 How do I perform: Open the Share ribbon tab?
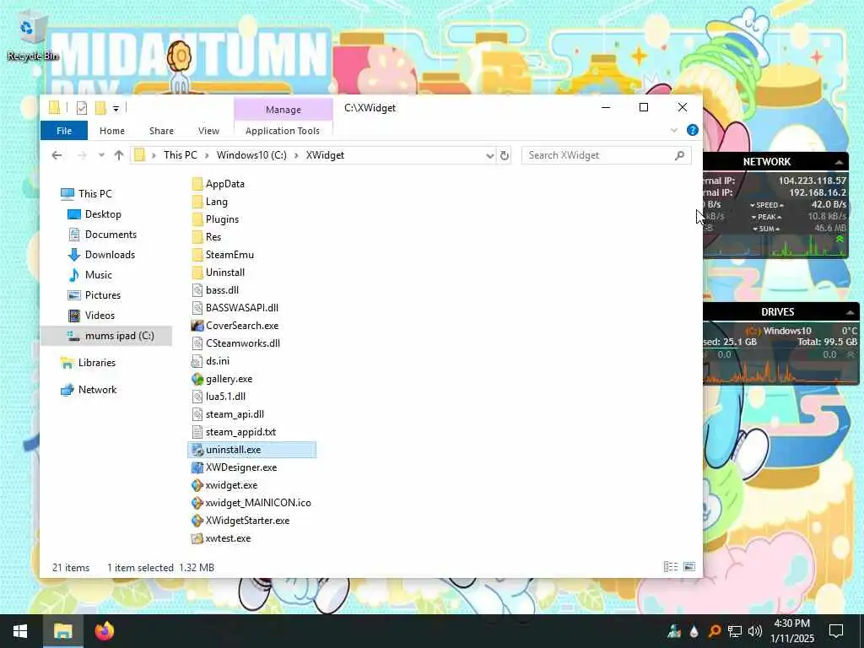point(161,131)
